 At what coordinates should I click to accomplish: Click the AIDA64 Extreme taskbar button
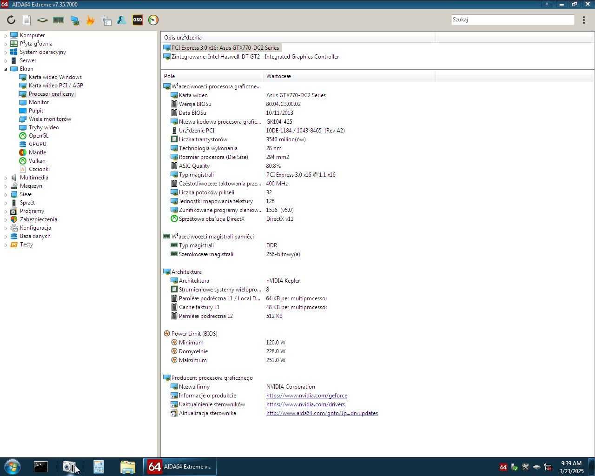[180, 467]
